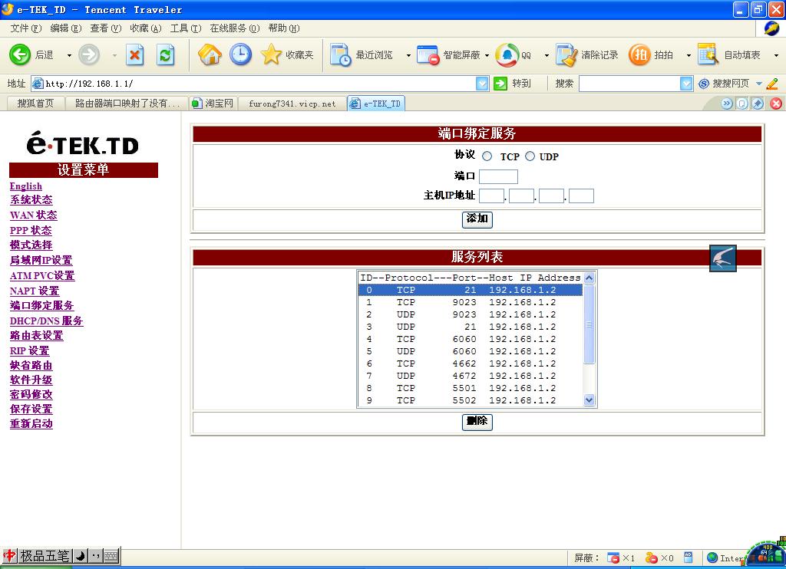The height and width of the screenshot is (569, 786).
Task: Click the first host IP octet field
Action: click(x=491, y=196)
